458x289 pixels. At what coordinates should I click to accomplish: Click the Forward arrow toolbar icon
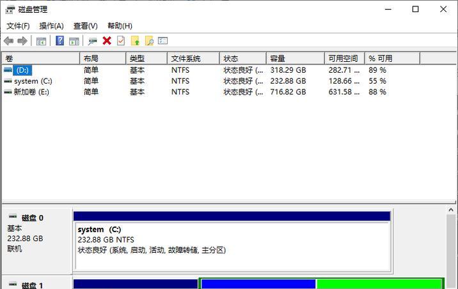[22, 41]
